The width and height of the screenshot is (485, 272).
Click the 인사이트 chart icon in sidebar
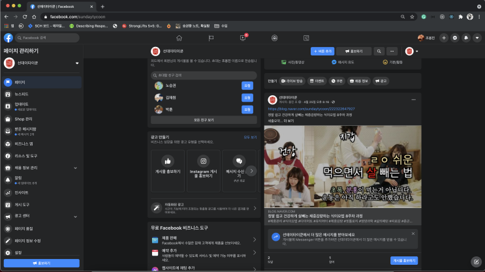(x=8, y=192)
